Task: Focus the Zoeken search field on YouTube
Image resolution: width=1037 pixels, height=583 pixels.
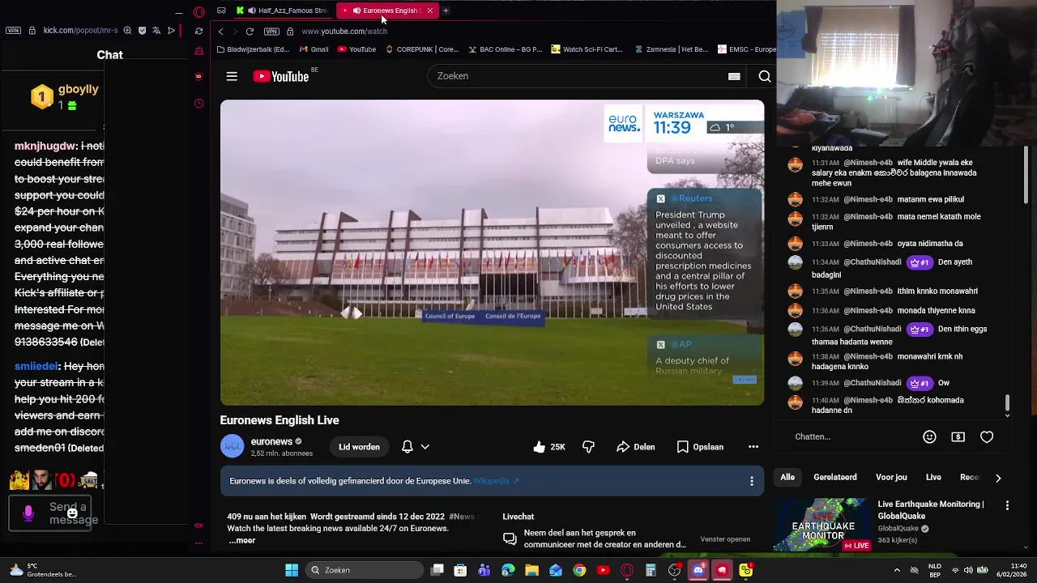Action: point(579,76)
